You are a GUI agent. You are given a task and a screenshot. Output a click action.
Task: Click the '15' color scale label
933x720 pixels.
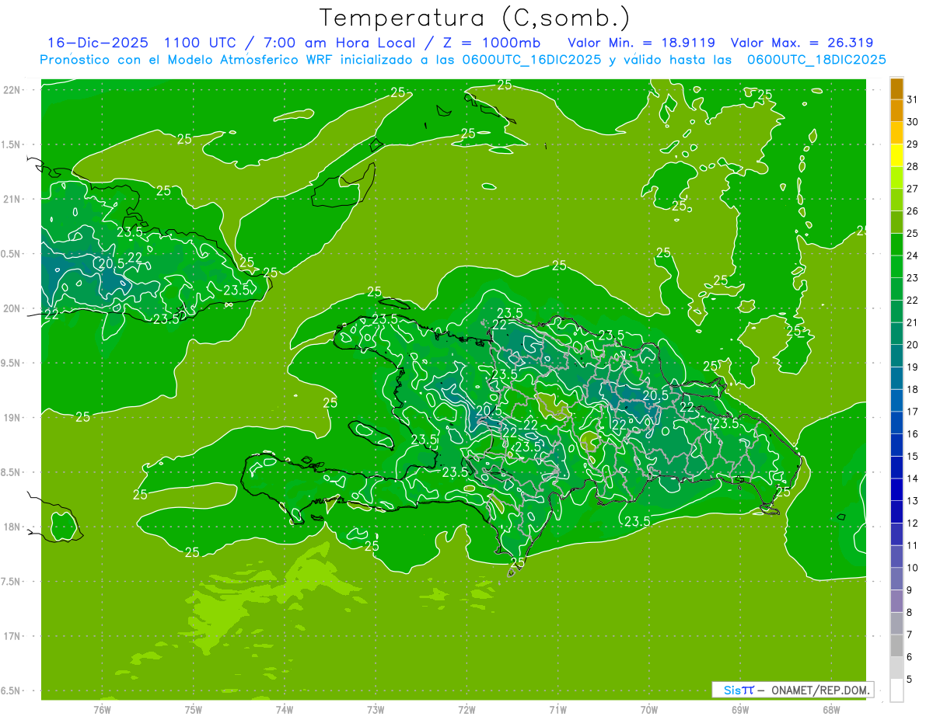click(913, 456)
